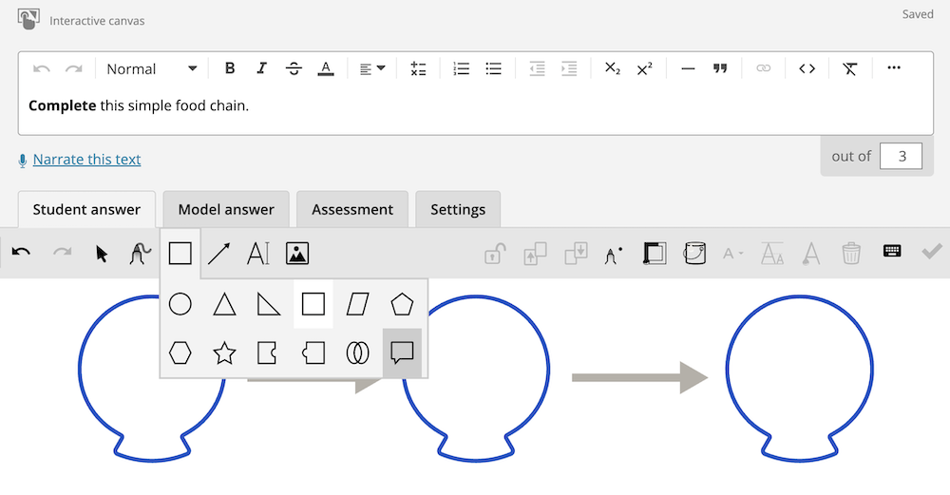Toggle strikethrough formatting
This screenshot has width=950, height=495.
(294, 68)
